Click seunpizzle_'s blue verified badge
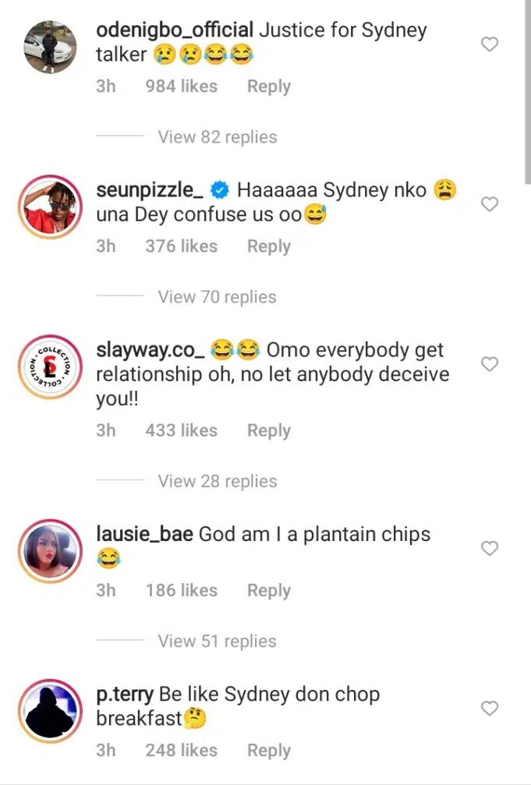 pyautogui.click(x=221, y=190)
